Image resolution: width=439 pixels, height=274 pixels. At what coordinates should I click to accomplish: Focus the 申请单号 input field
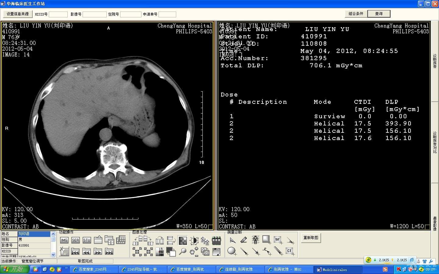pos(167,14)
